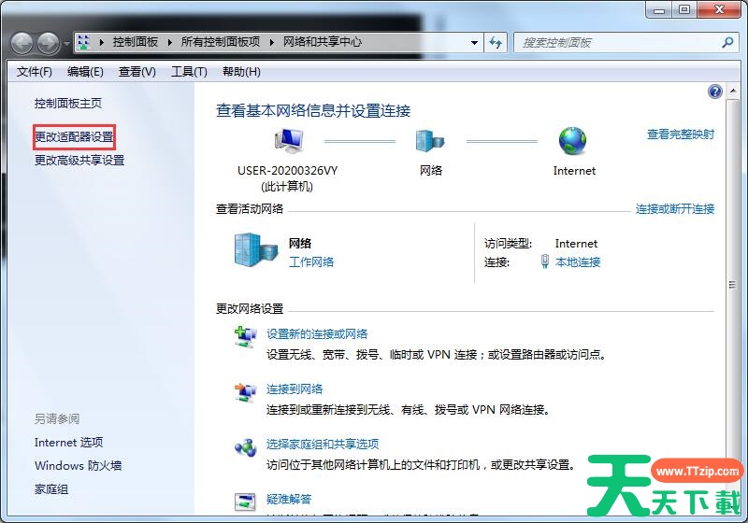Open 更改高级共享设置
Viewport: 748px width, 523px height.
(x=79, y=161)
